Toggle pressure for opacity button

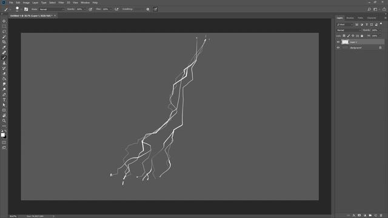90,9
